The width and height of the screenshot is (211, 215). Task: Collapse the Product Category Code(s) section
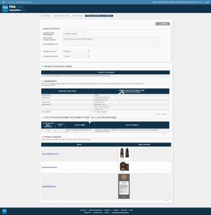point(43,66)
